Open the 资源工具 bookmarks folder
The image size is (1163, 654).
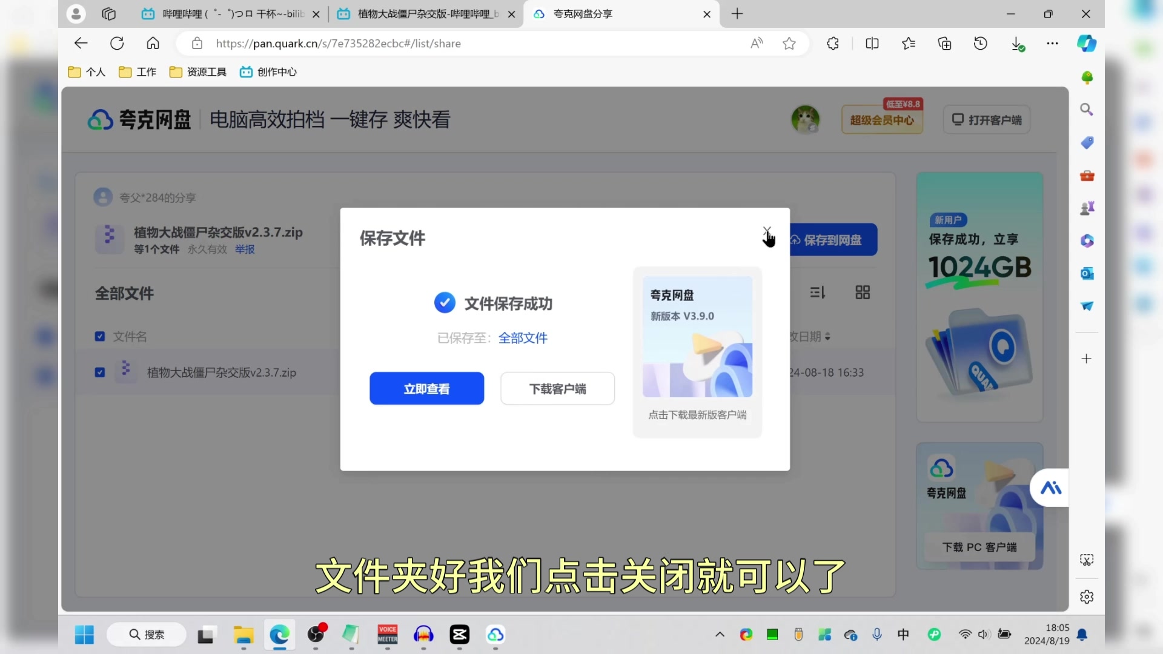click(x=198, y=72)
